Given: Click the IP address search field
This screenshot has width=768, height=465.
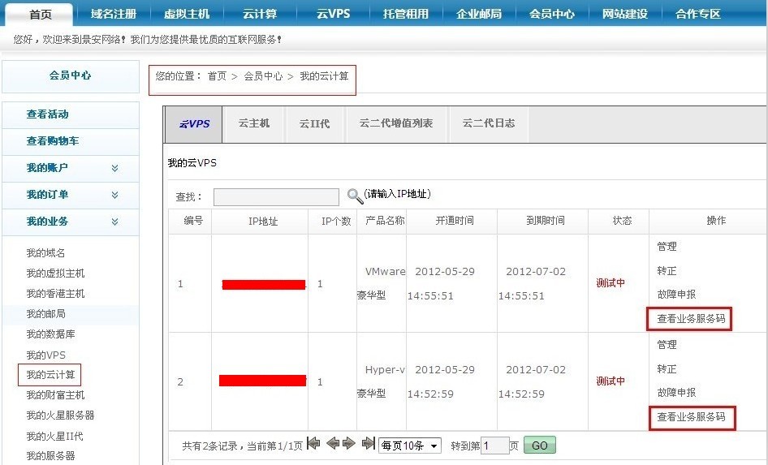Looking at the screenshot, I should coord(276,197).
